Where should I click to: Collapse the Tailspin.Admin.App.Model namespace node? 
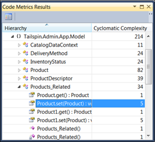click(12, 37)
